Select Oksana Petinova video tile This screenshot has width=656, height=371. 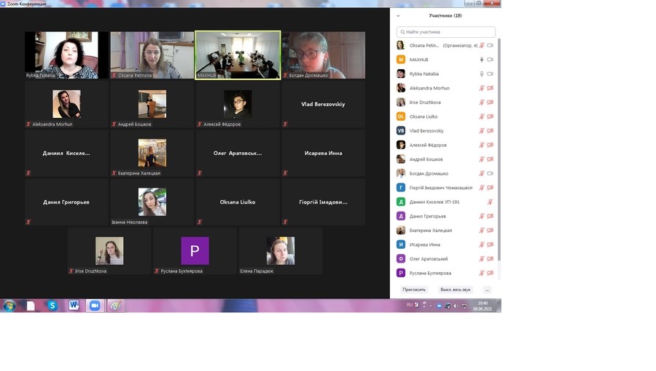[152, 55]
